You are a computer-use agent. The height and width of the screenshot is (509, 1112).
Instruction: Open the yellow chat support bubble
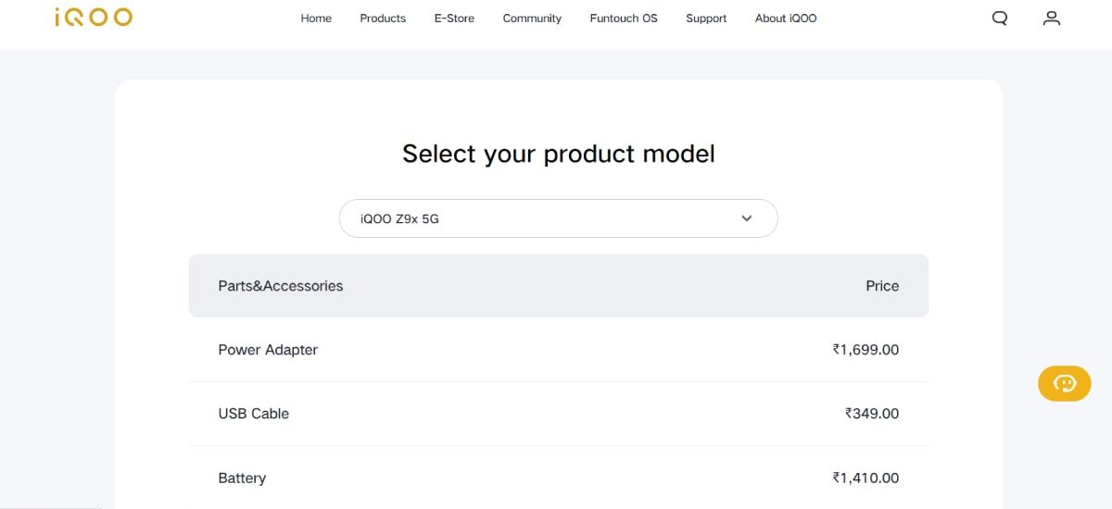[1064, 383]
